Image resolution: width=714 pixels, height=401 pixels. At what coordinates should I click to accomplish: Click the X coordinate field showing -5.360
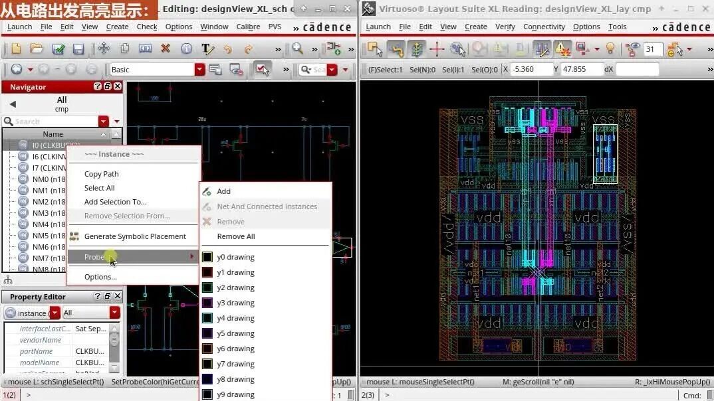coord(531,69)
